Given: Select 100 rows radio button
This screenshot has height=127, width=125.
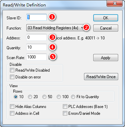Looking at the screenshot, I should [59, 97].
